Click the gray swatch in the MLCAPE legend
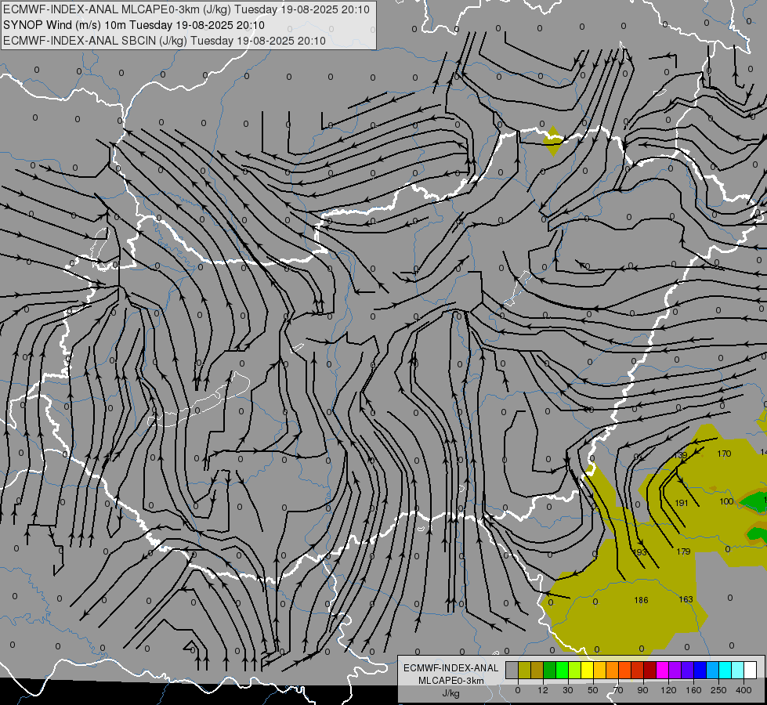The width and height of the screenshot is (767, 705). [512, 670]
